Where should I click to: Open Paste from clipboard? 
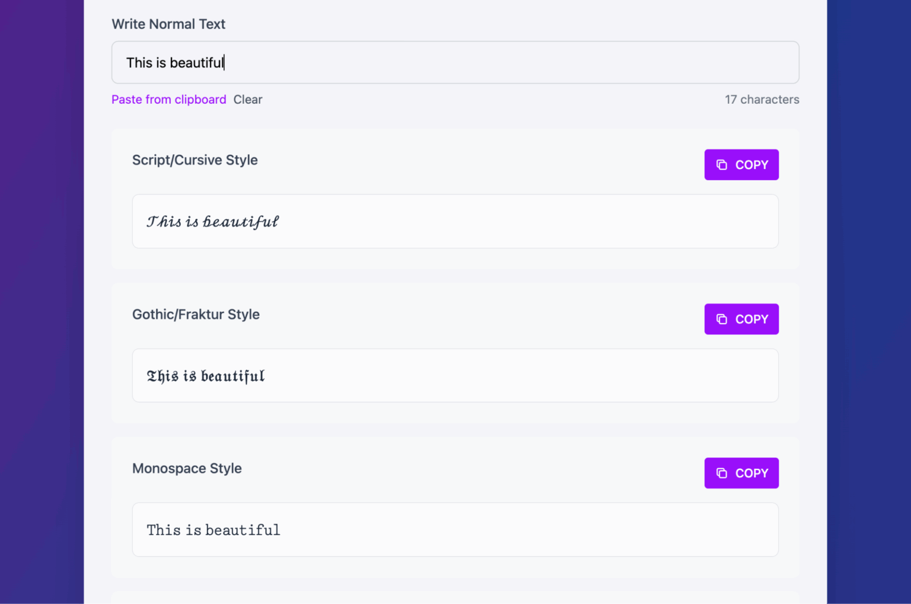click(168, 99)
